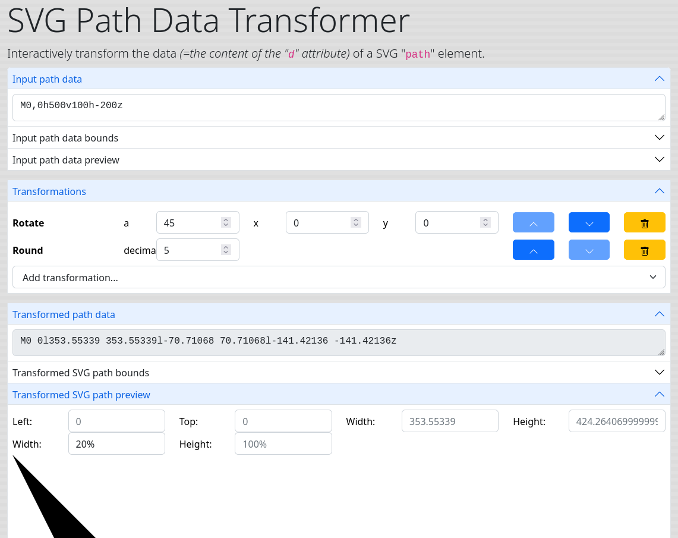Click the transformed textarea resize handle
This screenshot has width=678, height=538.
point(661,353)
